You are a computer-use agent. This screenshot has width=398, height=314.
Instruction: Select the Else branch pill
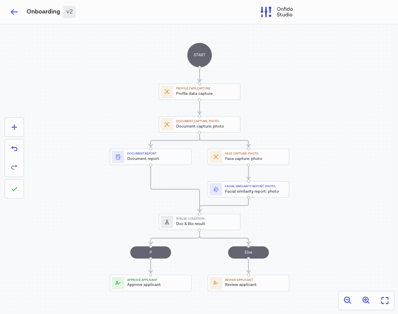248,252
